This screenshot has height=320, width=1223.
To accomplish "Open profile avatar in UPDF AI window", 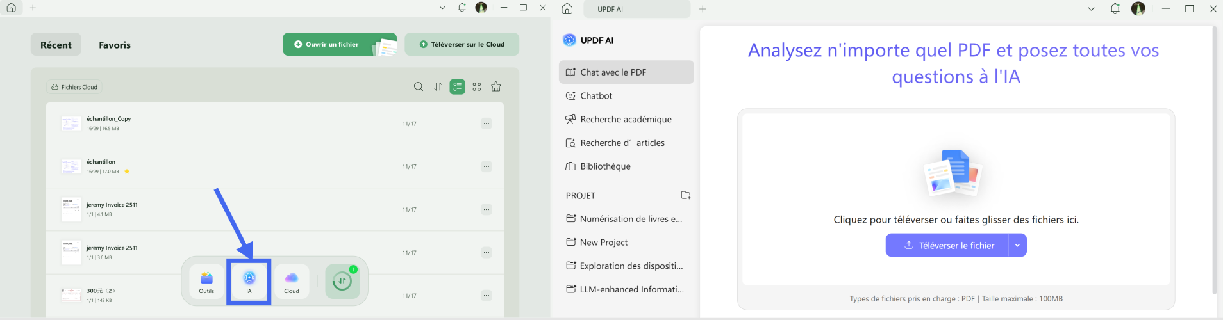I will [x=1138, y=8].
